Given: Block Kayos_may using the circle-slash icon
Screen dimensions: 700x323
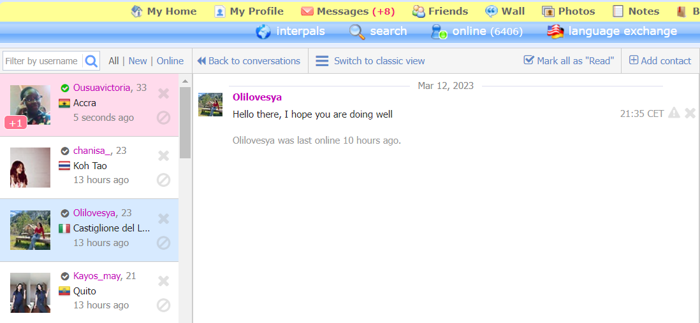Looking at the screenshot, I should [x=163, y=305].
